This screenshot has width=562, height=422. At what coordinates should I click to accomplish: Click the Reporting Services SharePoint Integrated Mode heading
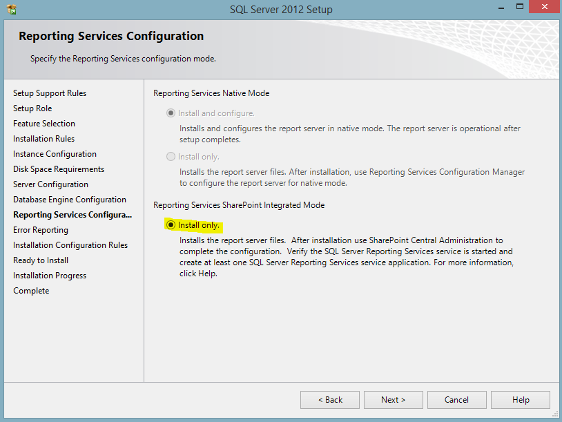(x=239, y=205)
